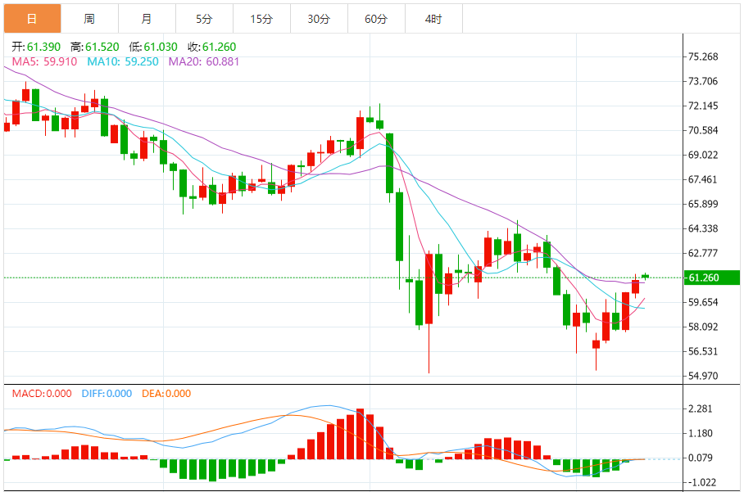
Task: Click the MACD value label
Action: [x=42, y=394]
